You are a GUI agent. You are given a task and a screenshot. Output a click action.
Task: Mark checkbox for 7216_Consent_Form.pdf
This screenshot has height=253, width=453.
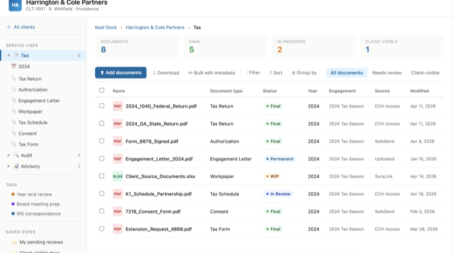[x=102, y=211]
